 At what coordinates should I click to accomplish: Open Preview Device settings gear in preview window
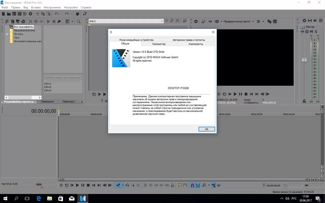coord(196,22)
